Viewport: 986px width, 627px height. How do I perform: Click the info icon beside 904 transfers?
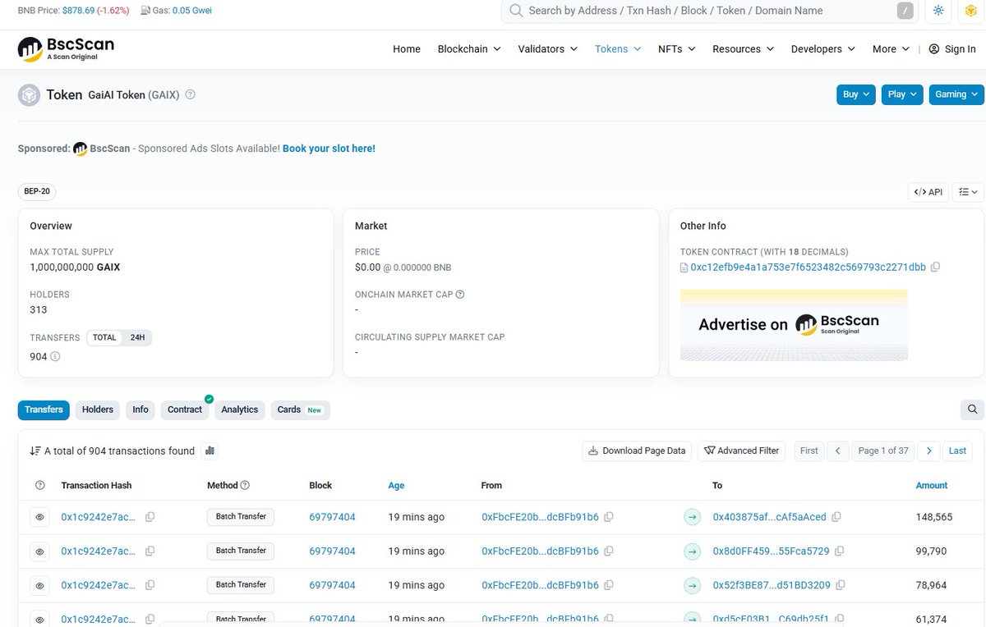click(x=55, y=356)
